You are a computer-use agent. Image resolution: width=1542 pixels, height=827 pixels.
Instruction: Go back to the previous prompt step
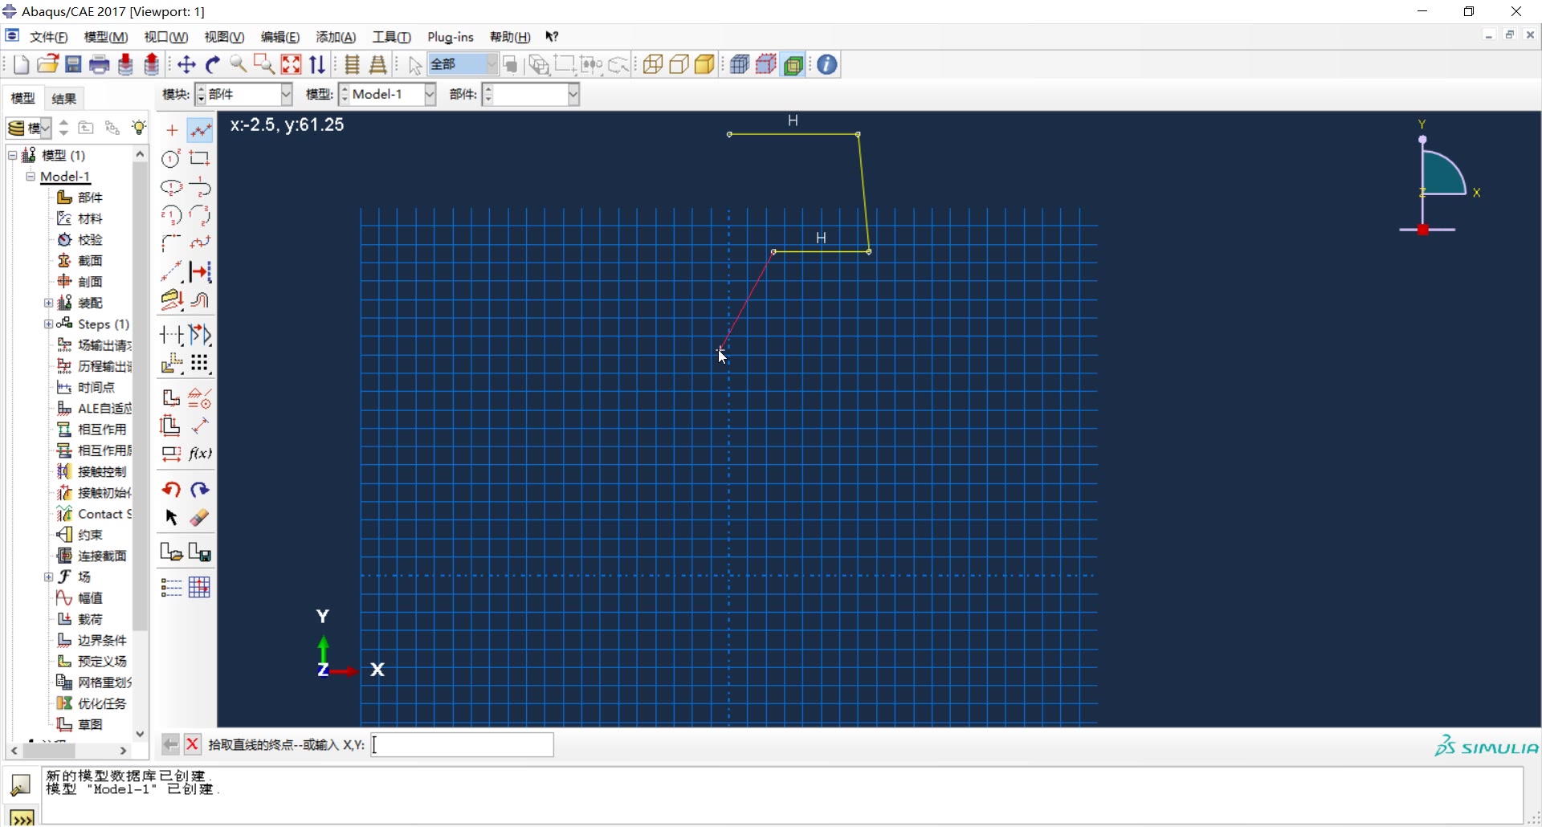pyautogui.click(x=170, y=745)
